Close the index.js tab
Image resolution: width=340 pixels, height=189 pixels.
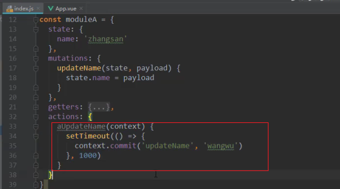38,9
